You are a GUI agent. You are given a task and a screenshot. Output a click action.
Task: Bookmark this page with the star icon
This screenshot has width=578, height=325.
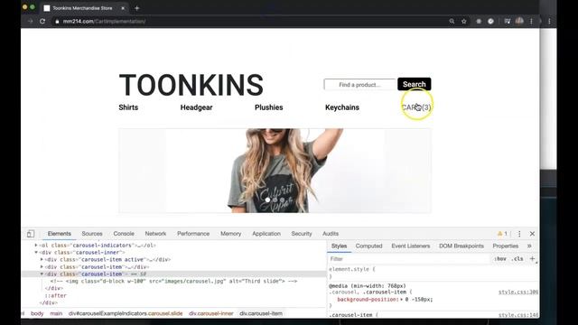(x=463, y=22)
